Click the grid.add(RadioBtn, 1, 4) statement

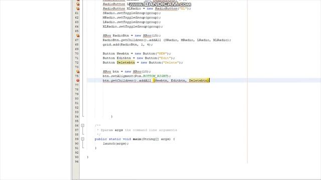point(127,44)
